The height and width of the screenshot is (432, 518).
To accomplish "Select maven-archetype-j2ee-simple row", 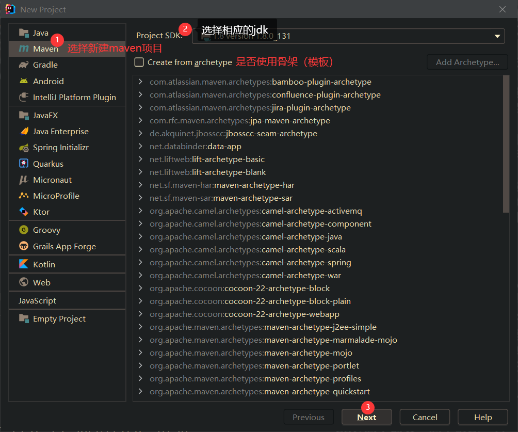I will 318,327.
